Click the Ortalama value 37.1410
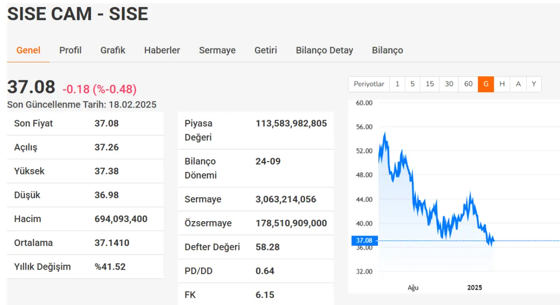 click(x=112, y=243)
